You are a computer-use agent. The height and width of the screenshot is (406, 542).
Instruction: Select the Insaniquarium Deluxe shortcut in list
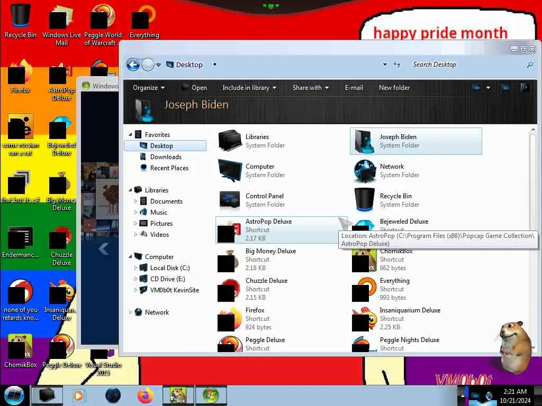pyautogui.click(x=416, y=319)
